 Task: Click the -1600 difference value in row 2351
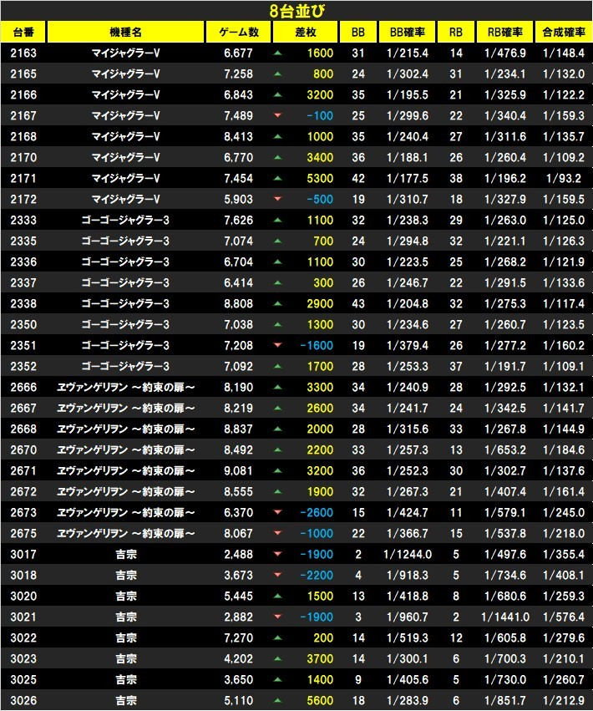[317, 346]
